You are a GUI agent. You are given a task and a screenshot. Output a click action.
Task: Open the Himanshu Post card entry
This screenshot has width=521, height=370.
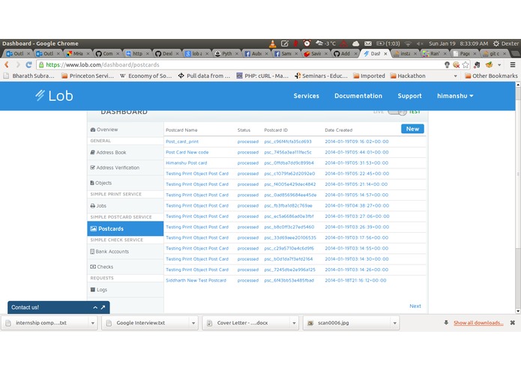(187, 163)
